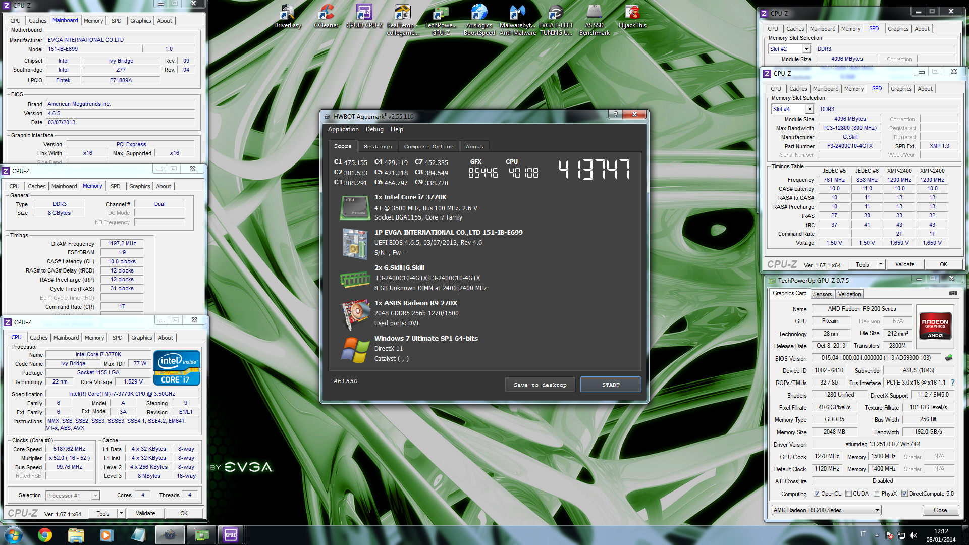This screenshot has width=969, height=545.
Task: Open the CCleaner desktop shortcut
Action: tap(326, 16)
